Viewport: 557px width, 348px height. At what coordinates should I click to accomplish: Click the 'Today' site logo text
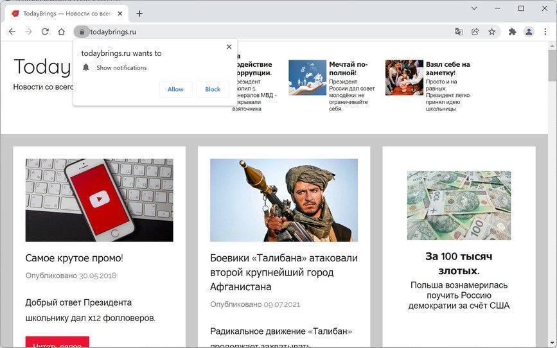[x=42, y=67]
